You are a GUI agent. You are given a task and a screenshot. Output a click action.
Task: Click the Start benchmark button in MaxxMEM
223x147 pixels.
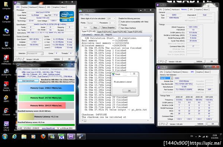pos(28,81)
